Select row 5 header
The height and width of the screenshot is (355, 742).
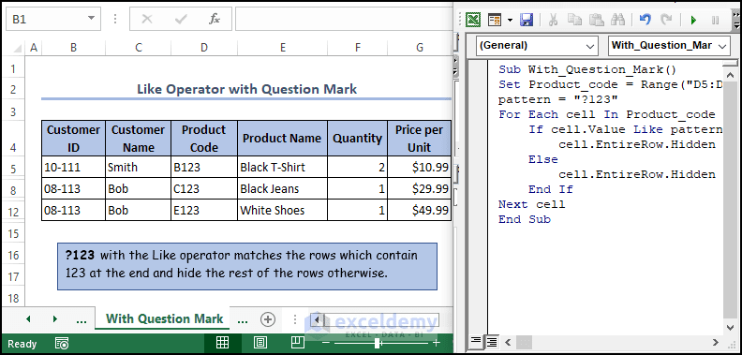(x=13, y=169)
